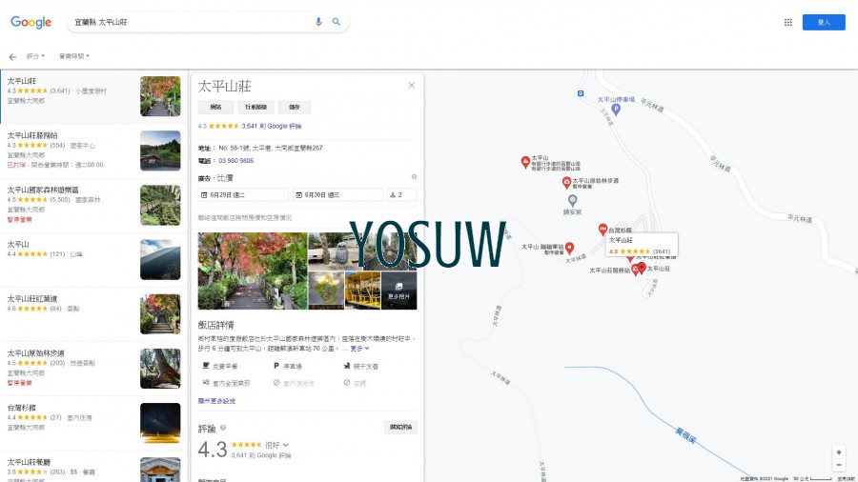
Task: Zoom out on the map
Action: click(838, 465)
